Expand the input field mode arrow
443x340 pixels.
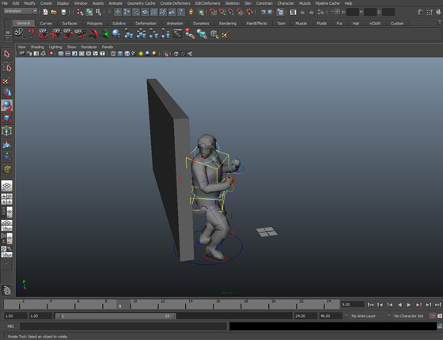[331, 12]
